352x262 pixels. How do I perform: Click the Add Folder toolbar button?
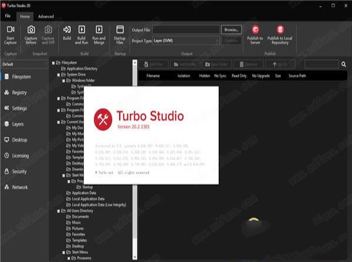click(x=185, y=64)
